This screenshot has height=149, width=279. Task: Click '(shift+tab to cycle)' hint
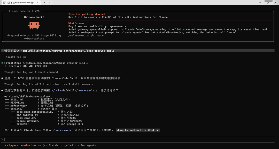coord(58,145)
